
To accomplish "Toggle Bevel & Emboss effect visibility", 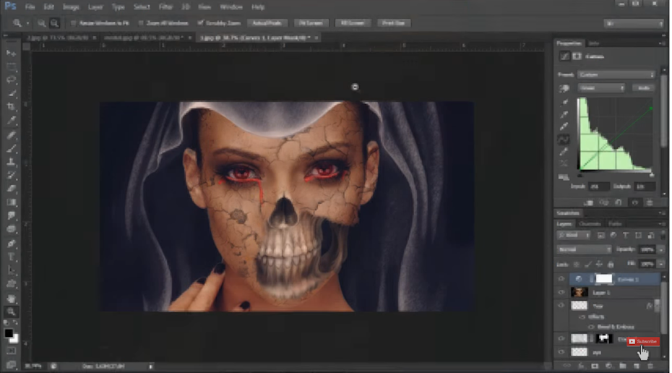I will [591, 327].
